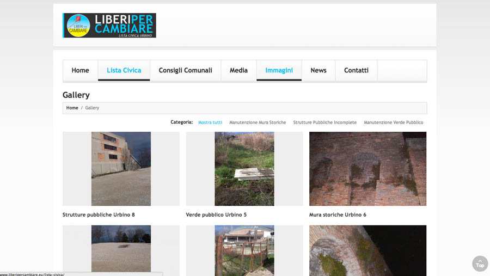Go to the Contatti page
The width and height of the screenshot is (490, 276).
coord(356,70)
